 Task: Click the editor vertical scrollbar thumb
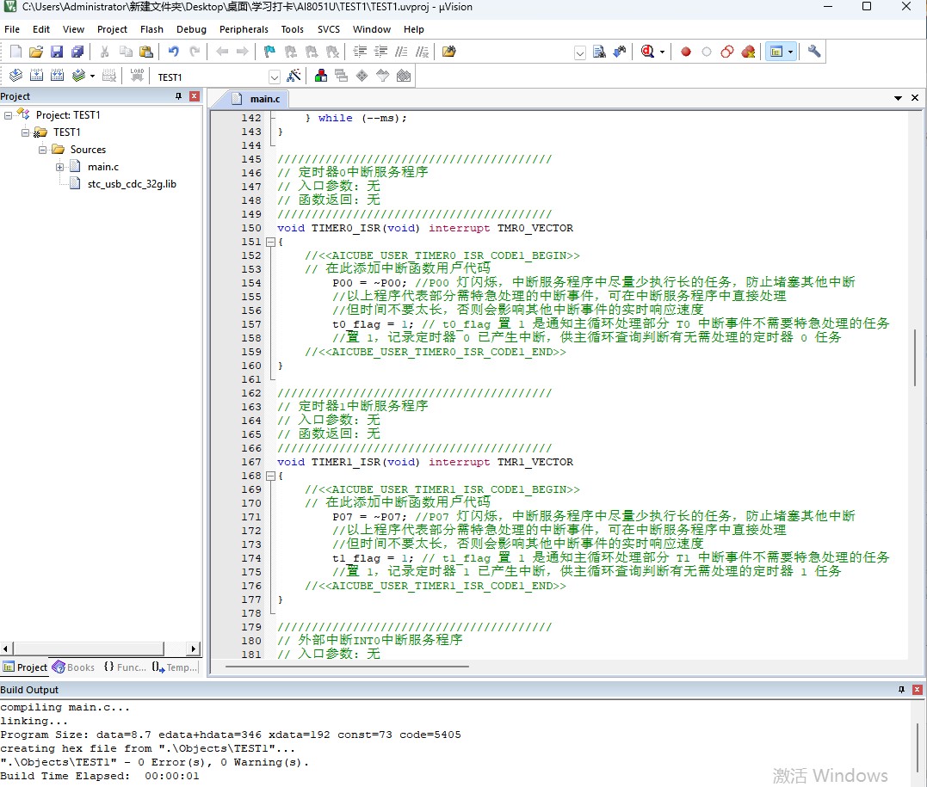point(915,358)
